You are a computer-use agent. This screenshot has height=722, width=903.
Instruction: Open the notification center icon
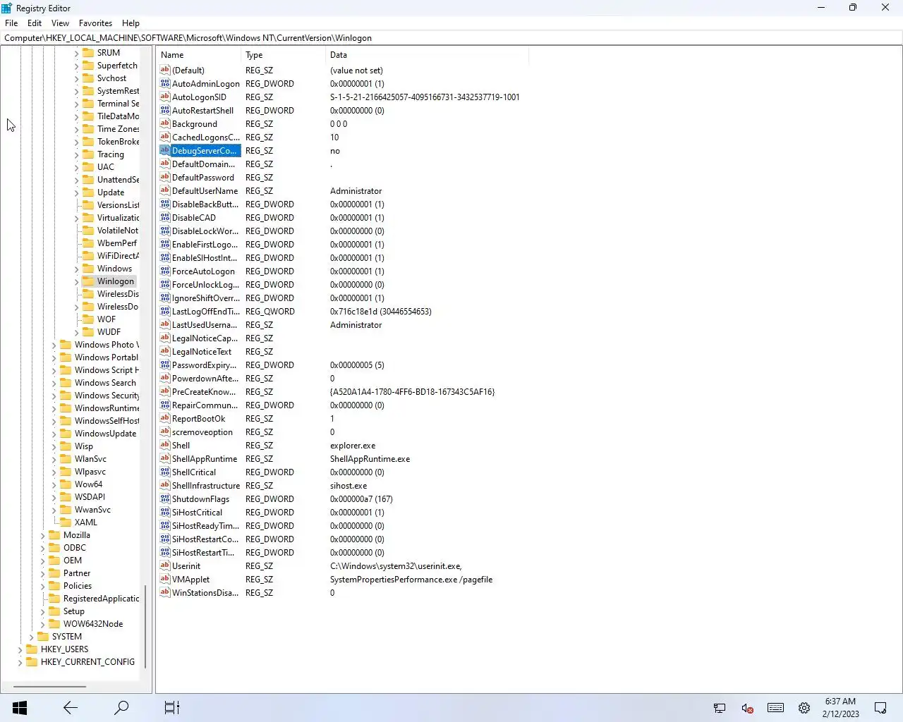[880, 708]
